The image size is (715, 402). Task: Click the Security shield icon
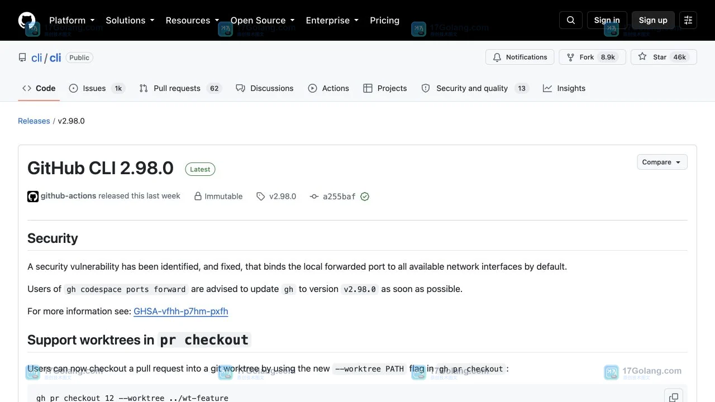[426, 88]
